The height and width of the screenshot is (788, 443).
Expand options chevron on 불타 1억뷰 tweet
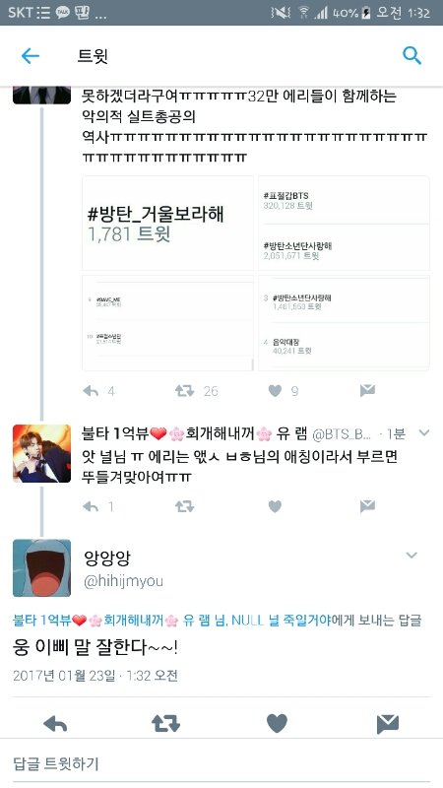point(424,432)
